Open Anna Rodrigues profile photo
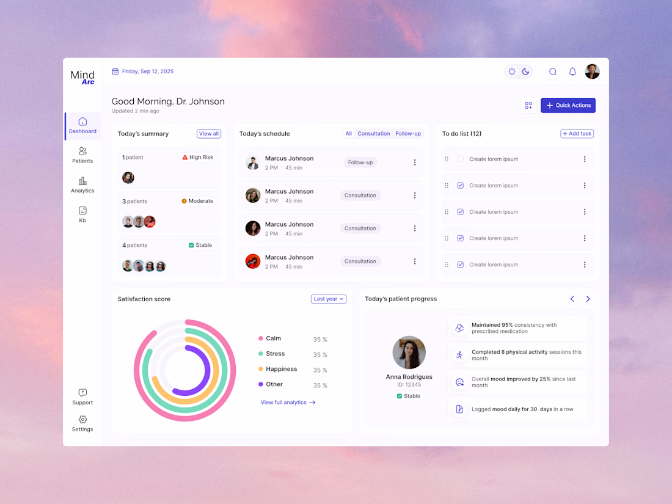The width and height of the screenshot is (672, 504). [x=409, y=352]
